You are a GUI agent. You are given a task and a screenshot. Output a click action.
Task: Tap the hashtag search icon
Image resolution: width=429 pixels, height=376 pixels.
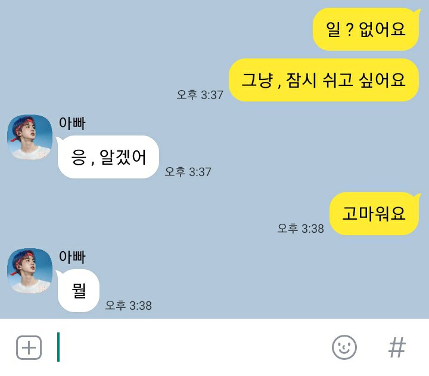397,347
